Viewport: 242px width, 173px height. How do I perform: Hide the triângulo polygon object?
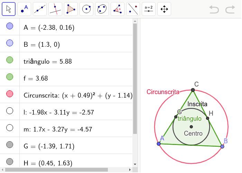click(x=10, y=60)
